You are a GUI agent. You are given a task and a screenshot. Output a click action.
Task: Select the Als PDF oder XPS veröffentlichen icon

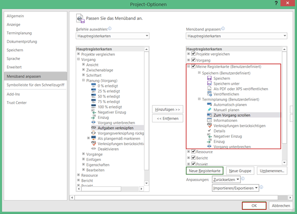point(209,89)
